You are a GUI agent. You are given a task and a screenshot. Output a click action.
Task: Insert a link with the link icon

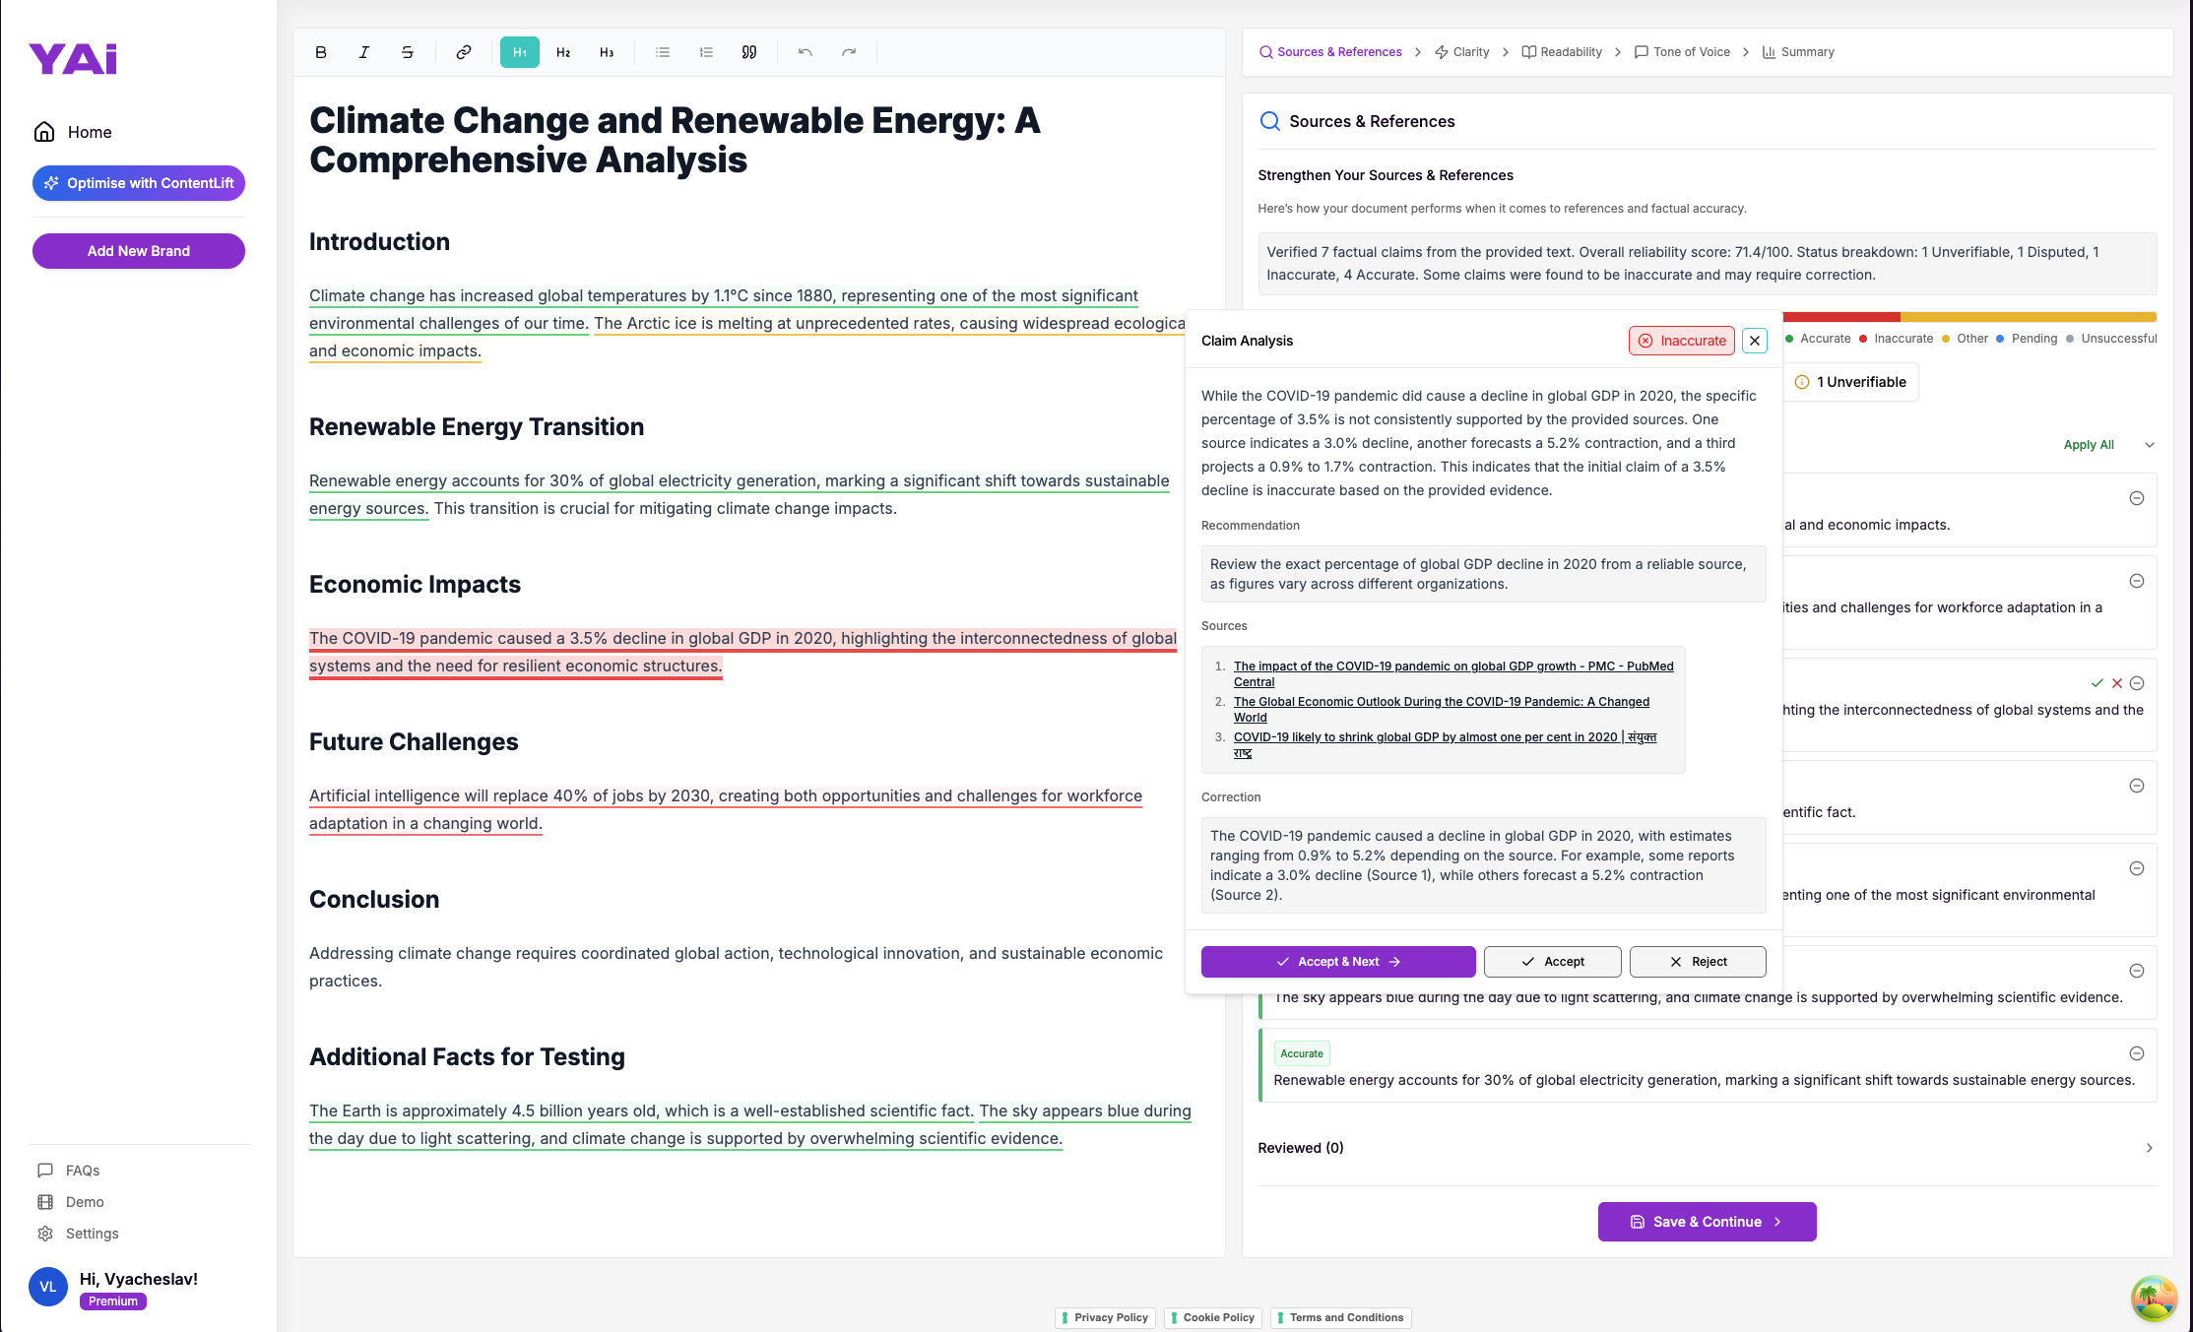[x=463, y=52]
